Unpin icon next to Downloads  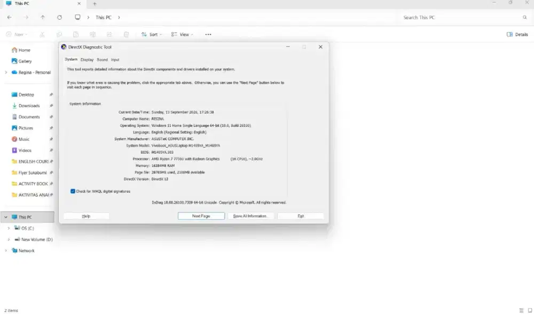51,106
